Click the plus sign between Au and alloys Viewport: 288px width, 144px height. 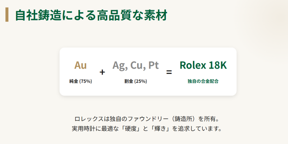pyautogui.click(x=102, y=72)
